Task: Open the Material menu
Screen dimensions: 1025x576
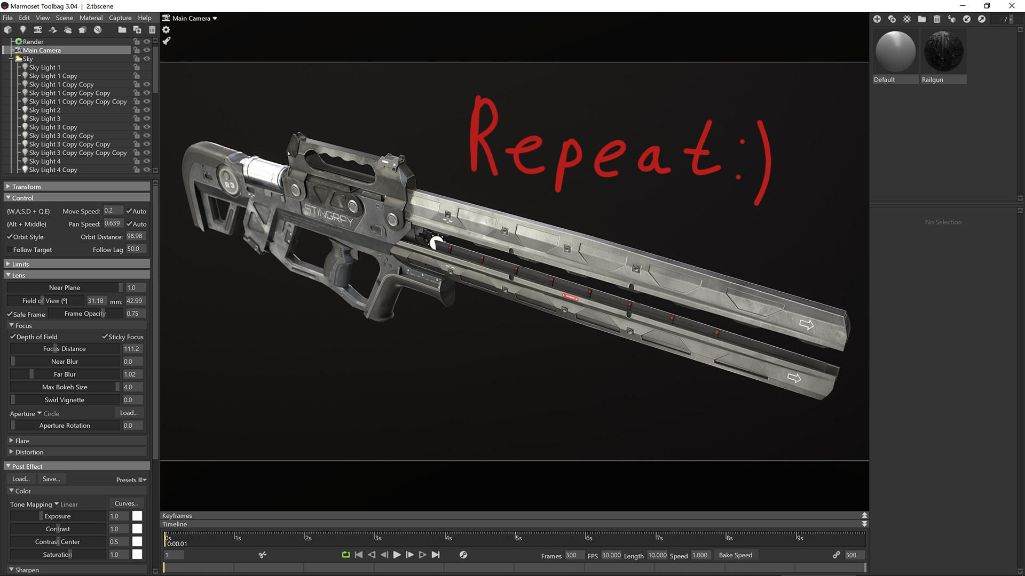Action: pyautogui.click(x=91, y=18)
